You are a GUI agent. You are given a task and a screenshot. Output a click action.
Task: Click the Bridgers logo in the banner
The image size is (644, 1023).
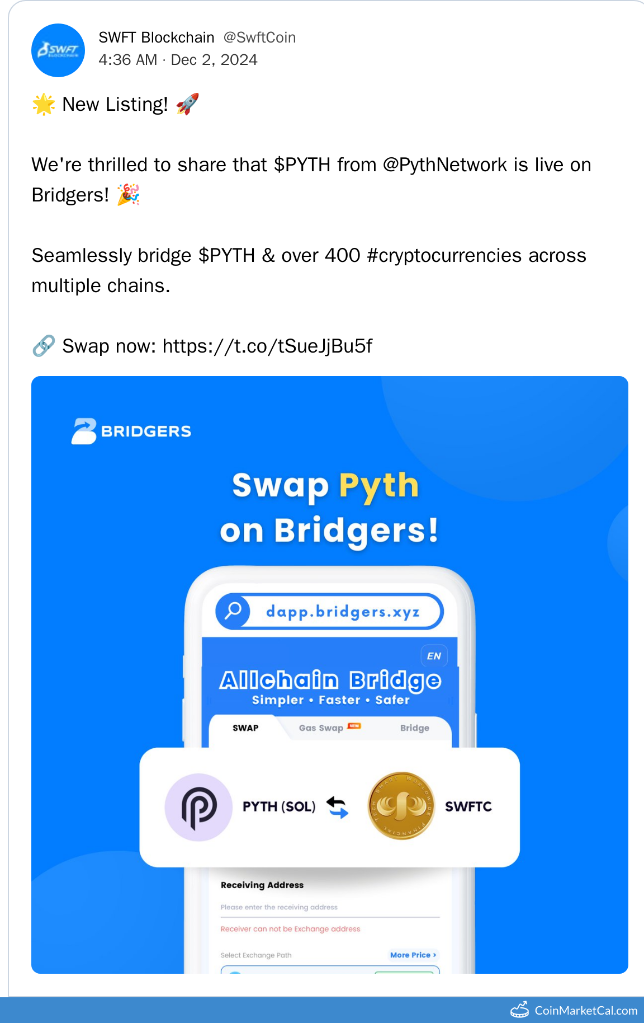[x=131, y=431]
